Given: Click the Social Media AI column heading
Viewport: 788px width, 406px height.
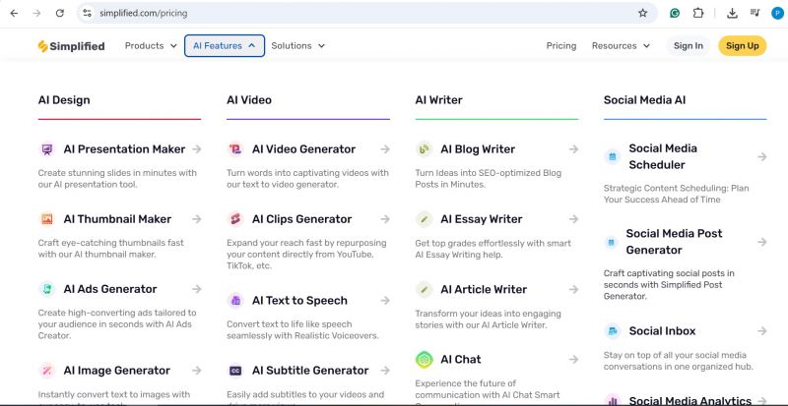Looking at the screenshot, I should click(645, 100).
